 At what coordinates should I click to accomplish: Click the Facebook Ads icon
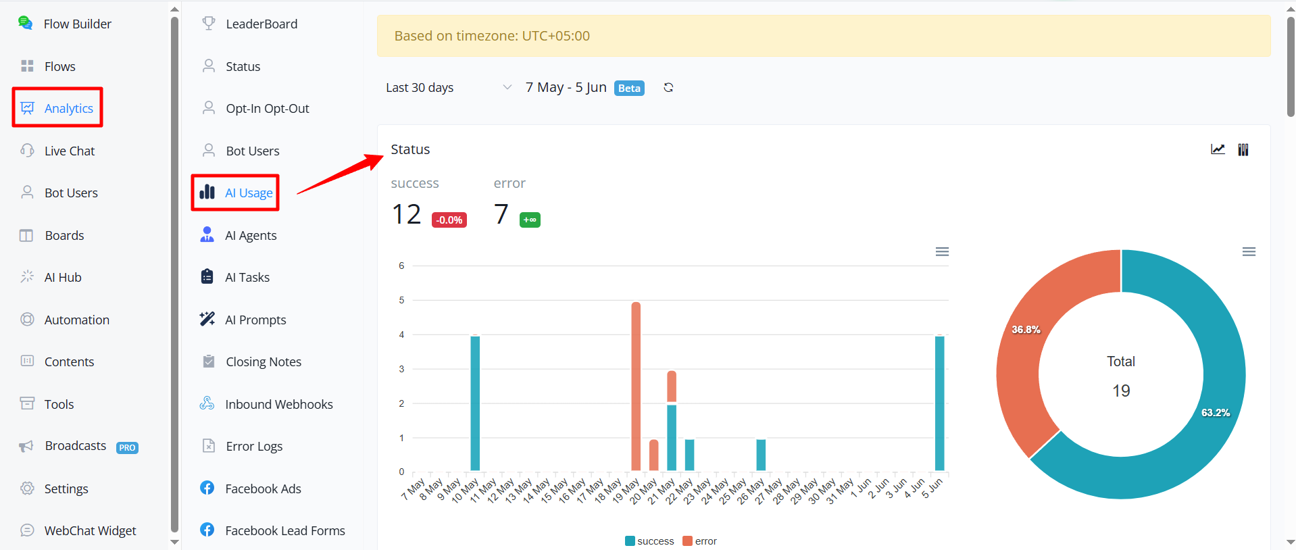(207, 488)
